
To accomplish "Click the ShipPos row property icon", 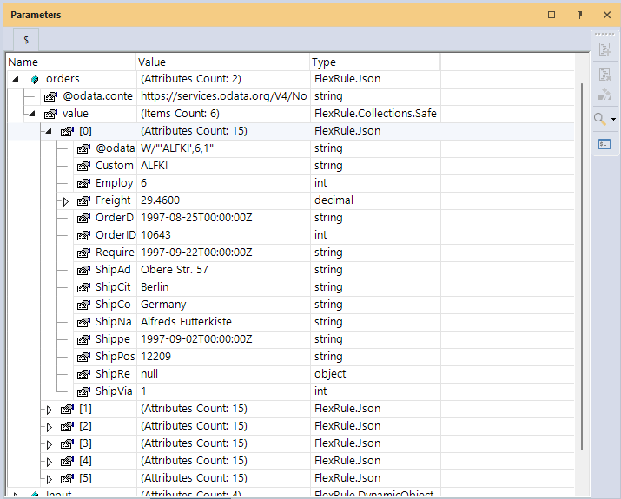I will (x=83, y=357).
